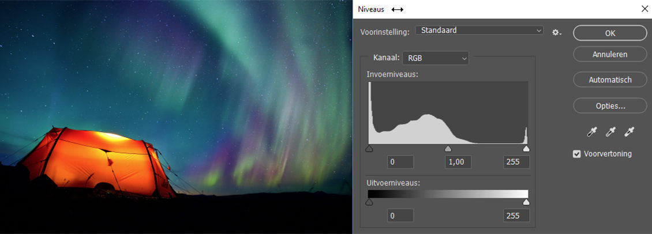
Task: Click the Voorinstelling label
Action: tap(385, 32)
